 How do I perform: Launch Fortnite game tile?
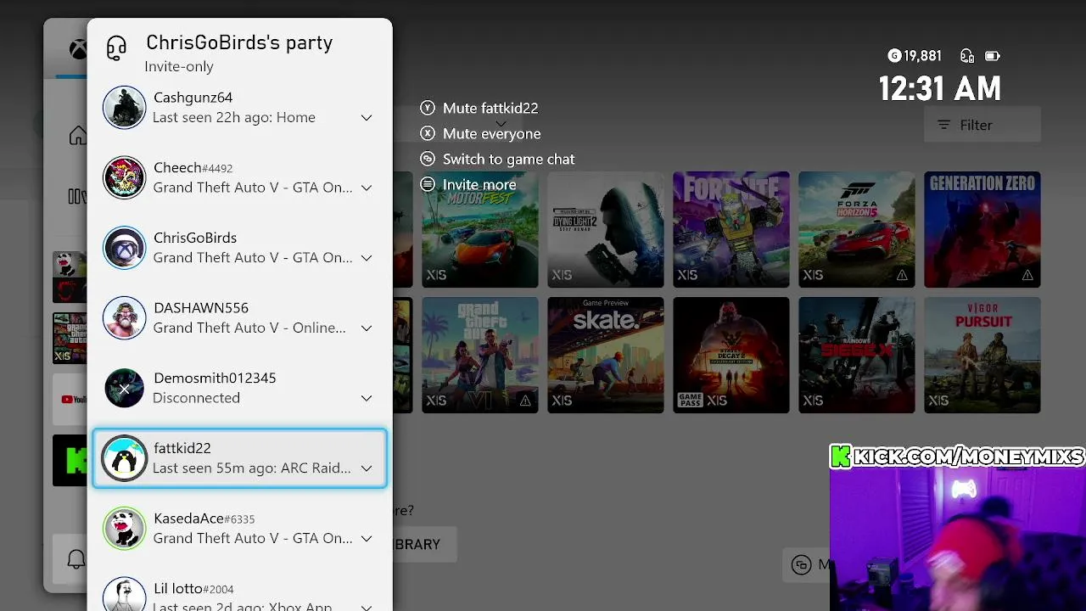pos(731,230)
